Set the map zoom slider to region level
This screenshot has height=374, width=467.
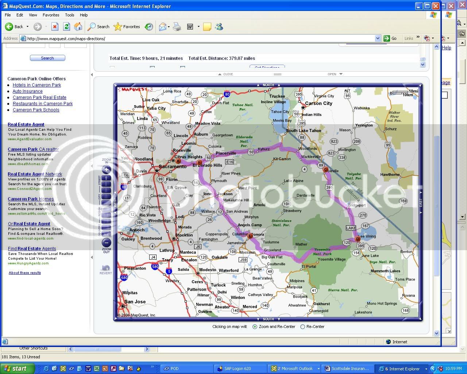pyautogui.click(x=106, y=209)
